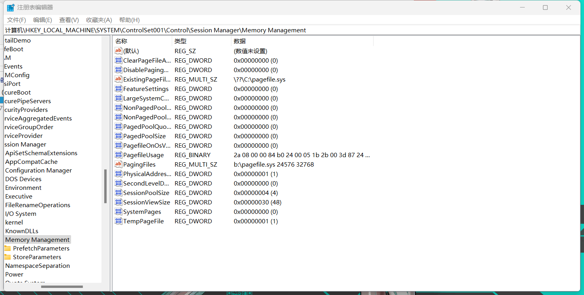
Task: Sort by the 名称 column header
Action: (x=142, y=41)
